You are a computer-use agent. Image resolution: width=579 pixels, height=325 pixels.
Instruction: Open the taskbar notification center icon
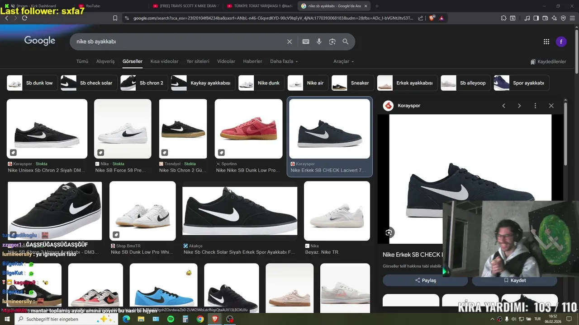570,319
